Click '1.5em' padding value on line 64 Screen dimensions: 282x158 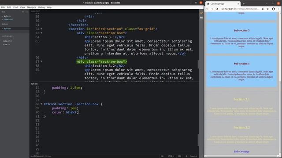(75, 88)
